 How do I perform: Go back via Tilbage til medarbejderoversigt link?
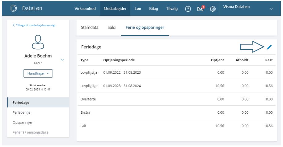(x=34, y=25)
